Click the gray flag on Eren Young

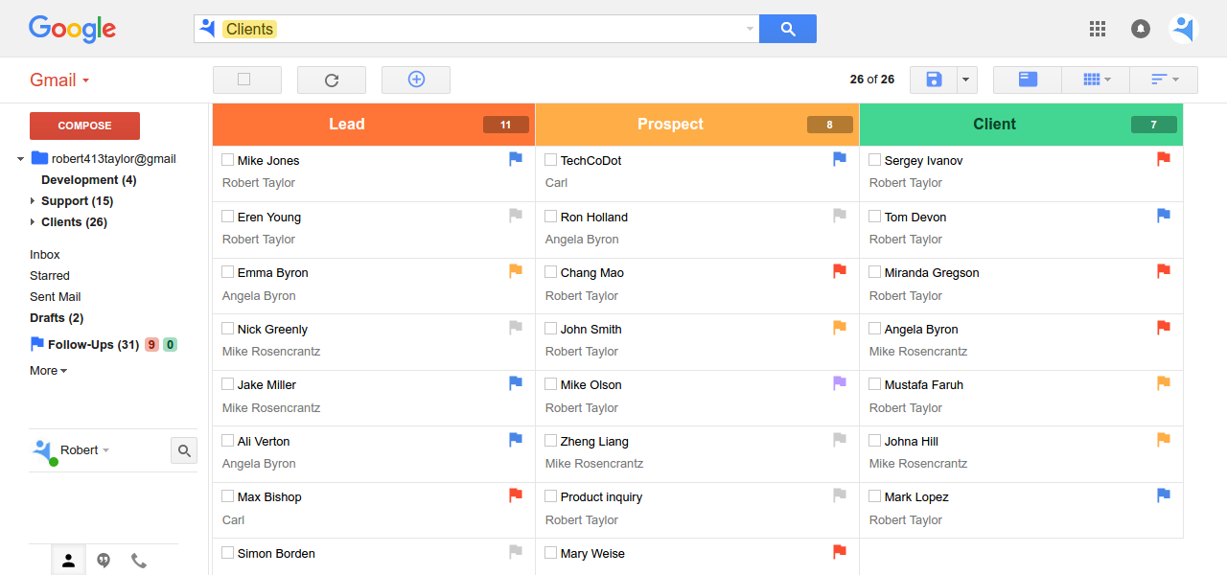pos(516,216)
